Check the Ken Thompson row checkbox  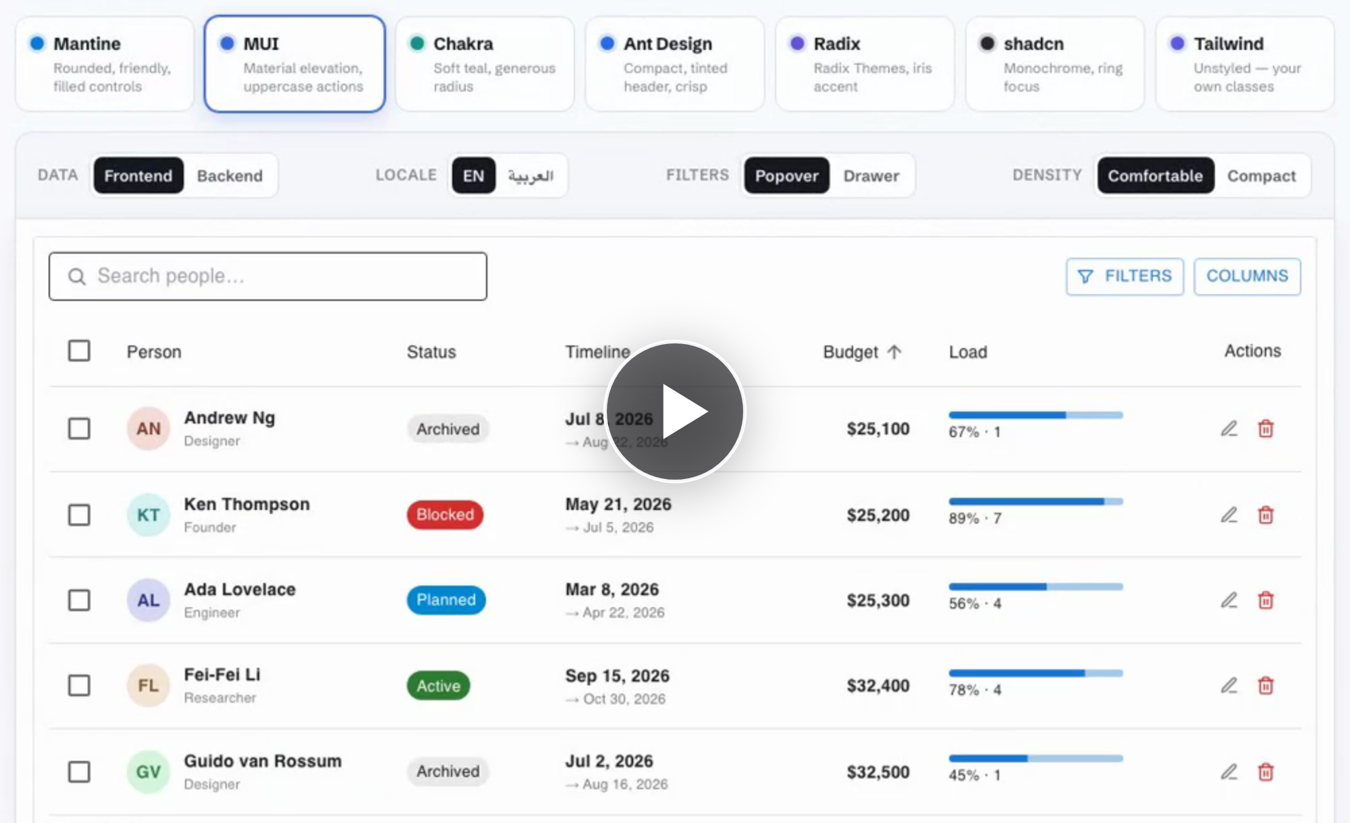[79, 515]
